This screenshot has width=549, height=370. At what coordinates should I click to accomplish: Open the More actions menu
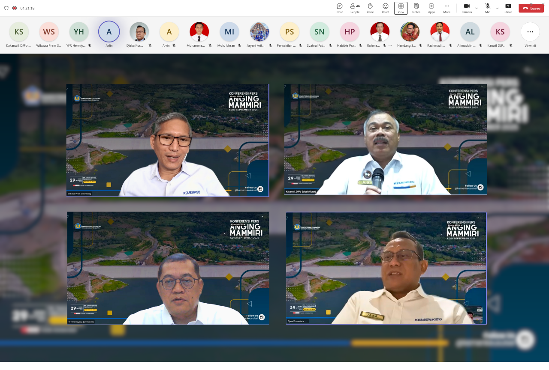447,8
